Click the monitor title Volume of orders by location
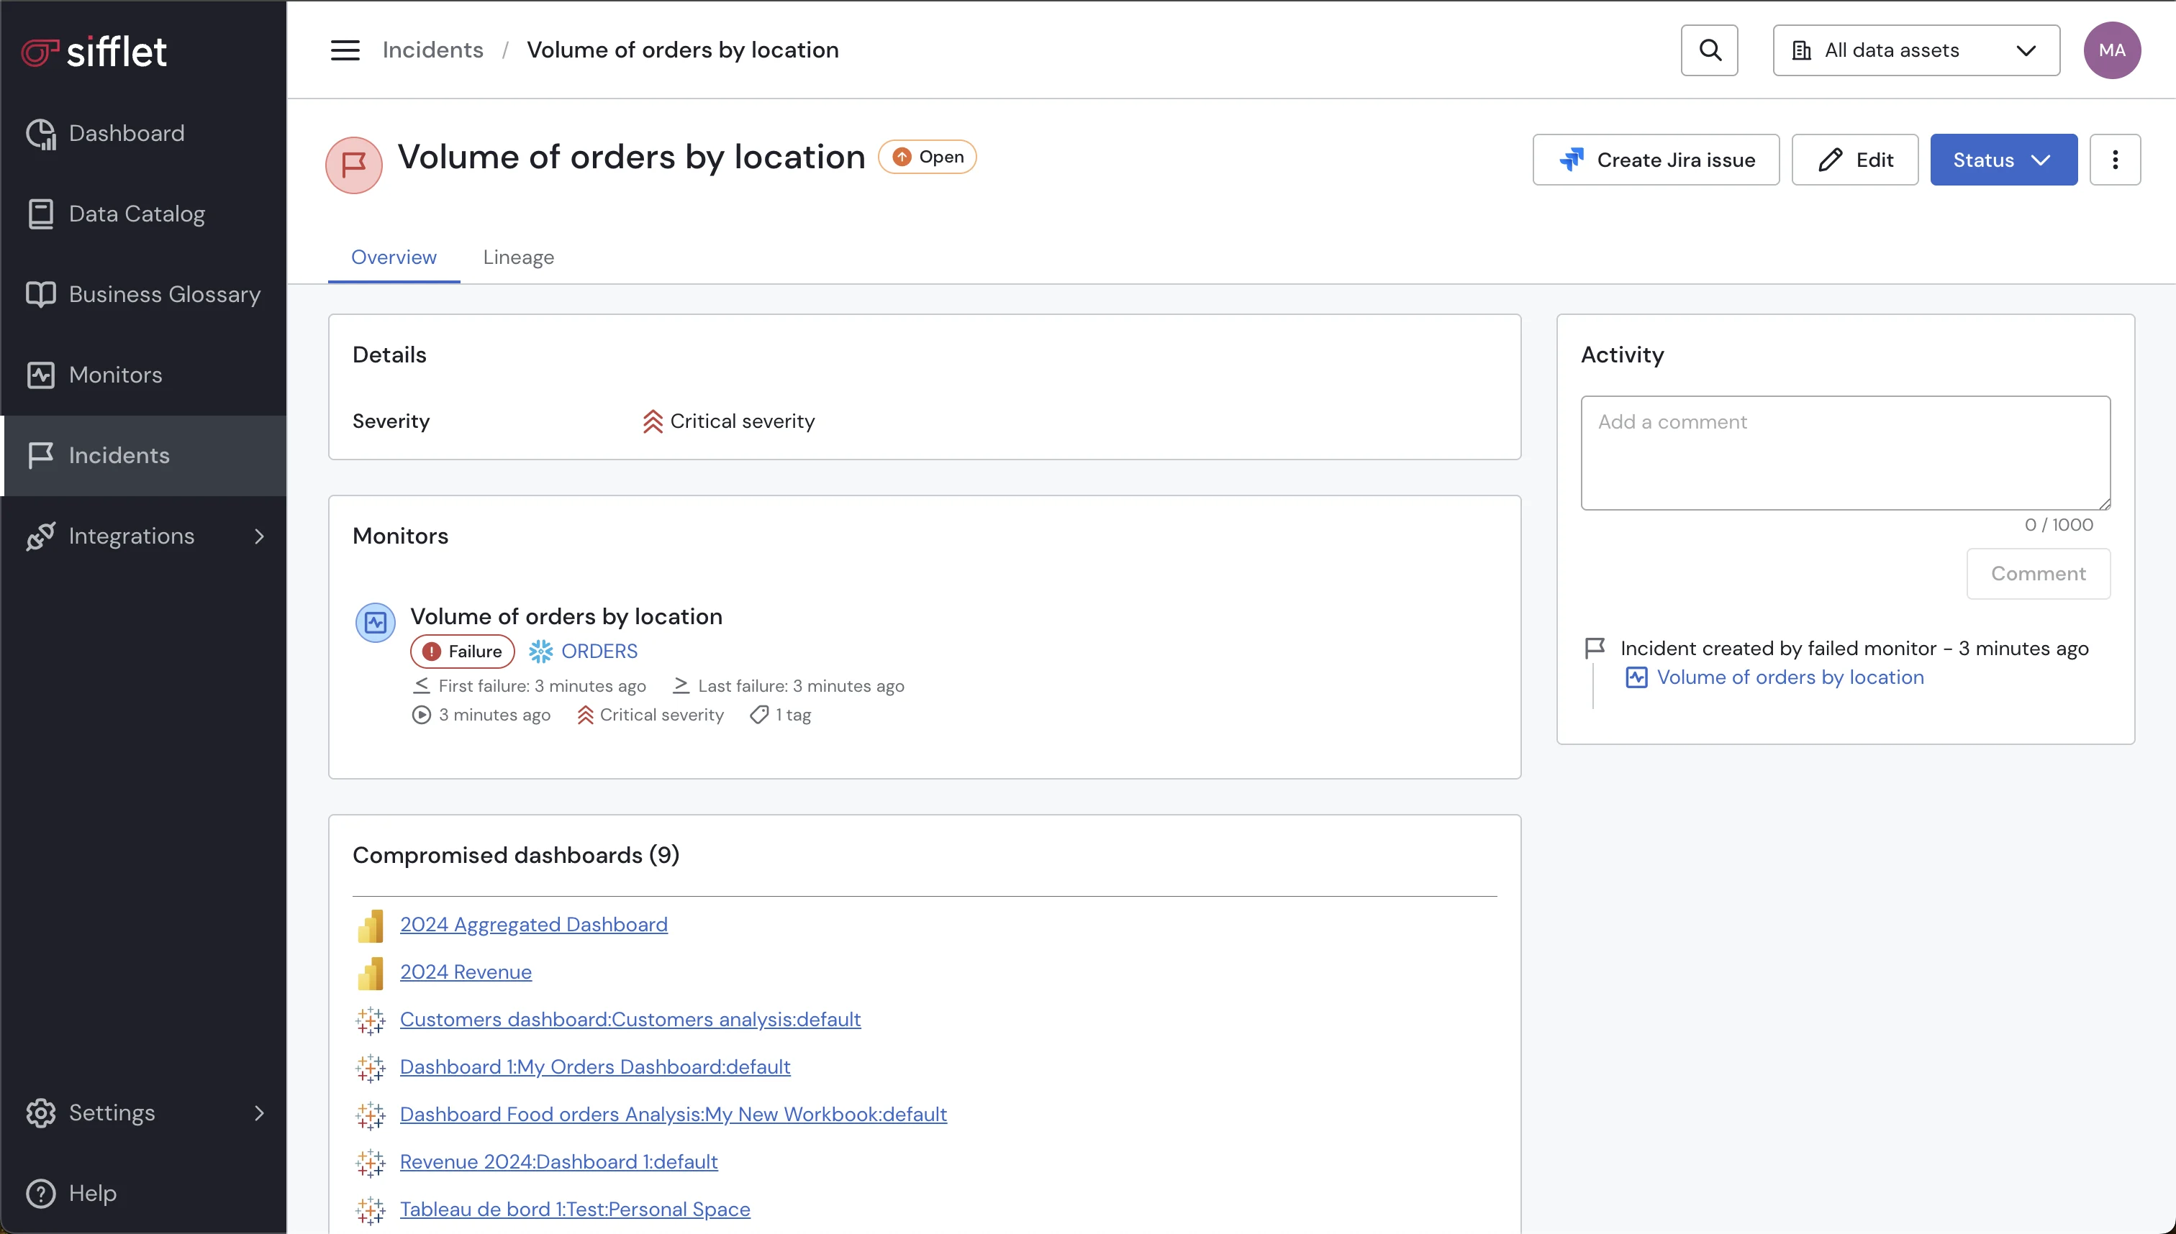2176x1234 pixels. tap(566, 616)
